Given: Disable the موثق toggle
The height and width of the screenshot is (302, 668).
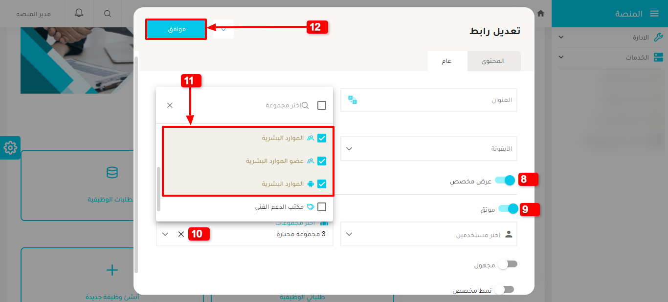Looking at the screenshot, I should pos(507,208).
